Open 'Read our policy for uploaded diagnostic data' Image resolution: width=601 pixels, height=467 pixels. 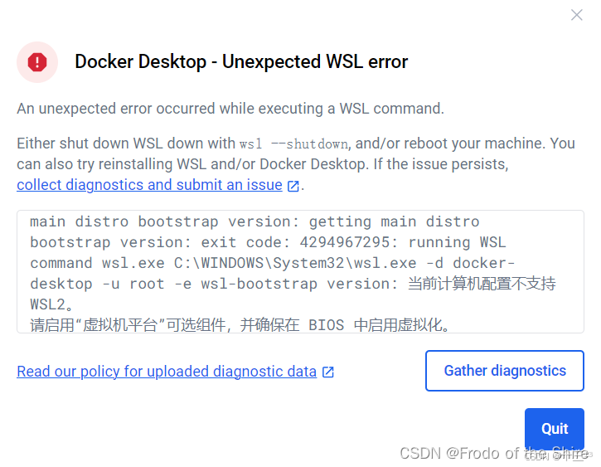tap(167, 371)
